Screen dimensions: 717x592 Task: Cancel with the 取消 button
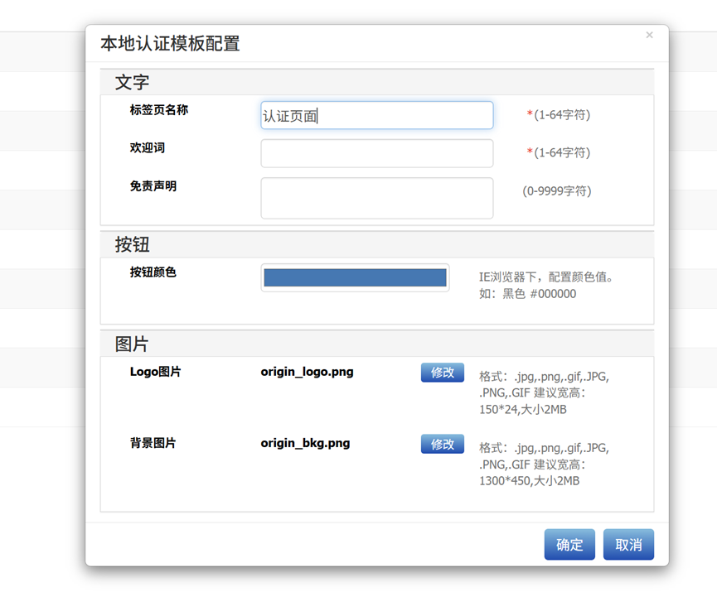(628, 545)
